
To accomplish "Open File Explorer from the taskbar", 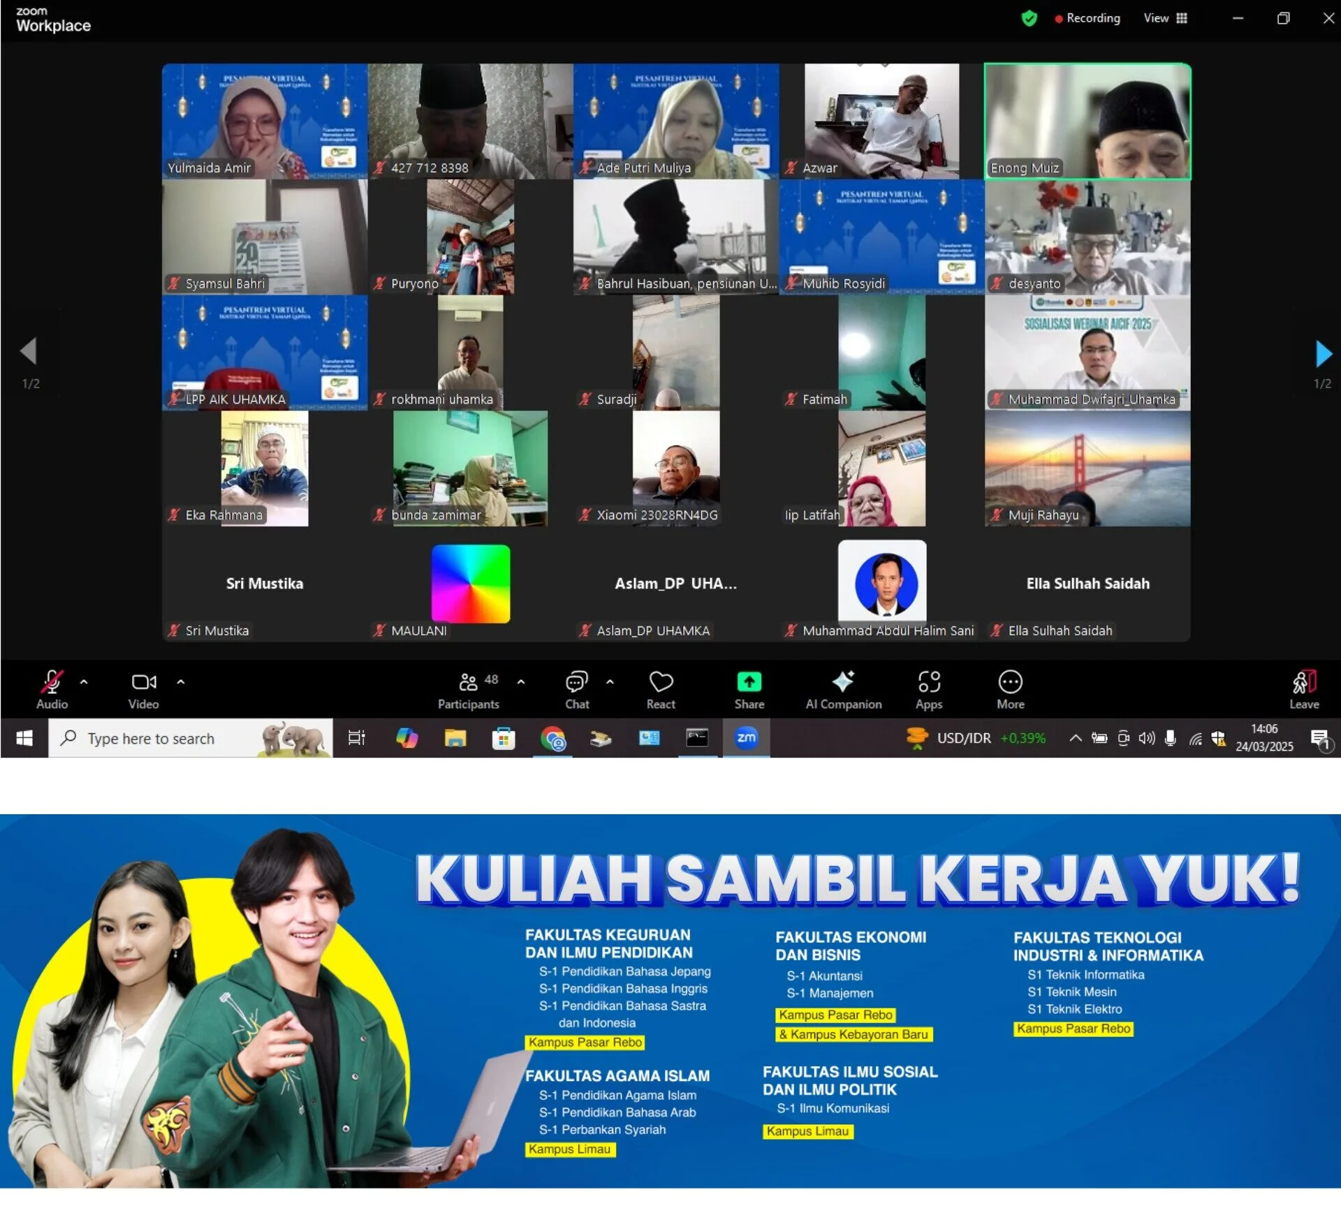I will click(x=455, y=738).
